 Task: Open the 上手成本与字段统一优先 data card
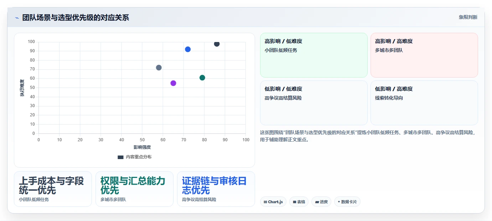(x=53, y=189)
